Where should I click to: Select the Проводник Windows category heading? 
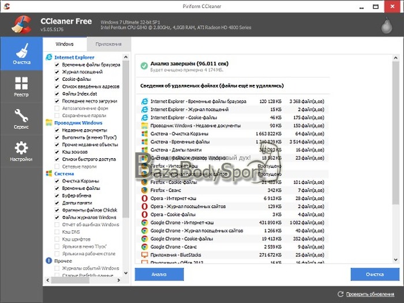pyautogui.click(x=78, y=122)
